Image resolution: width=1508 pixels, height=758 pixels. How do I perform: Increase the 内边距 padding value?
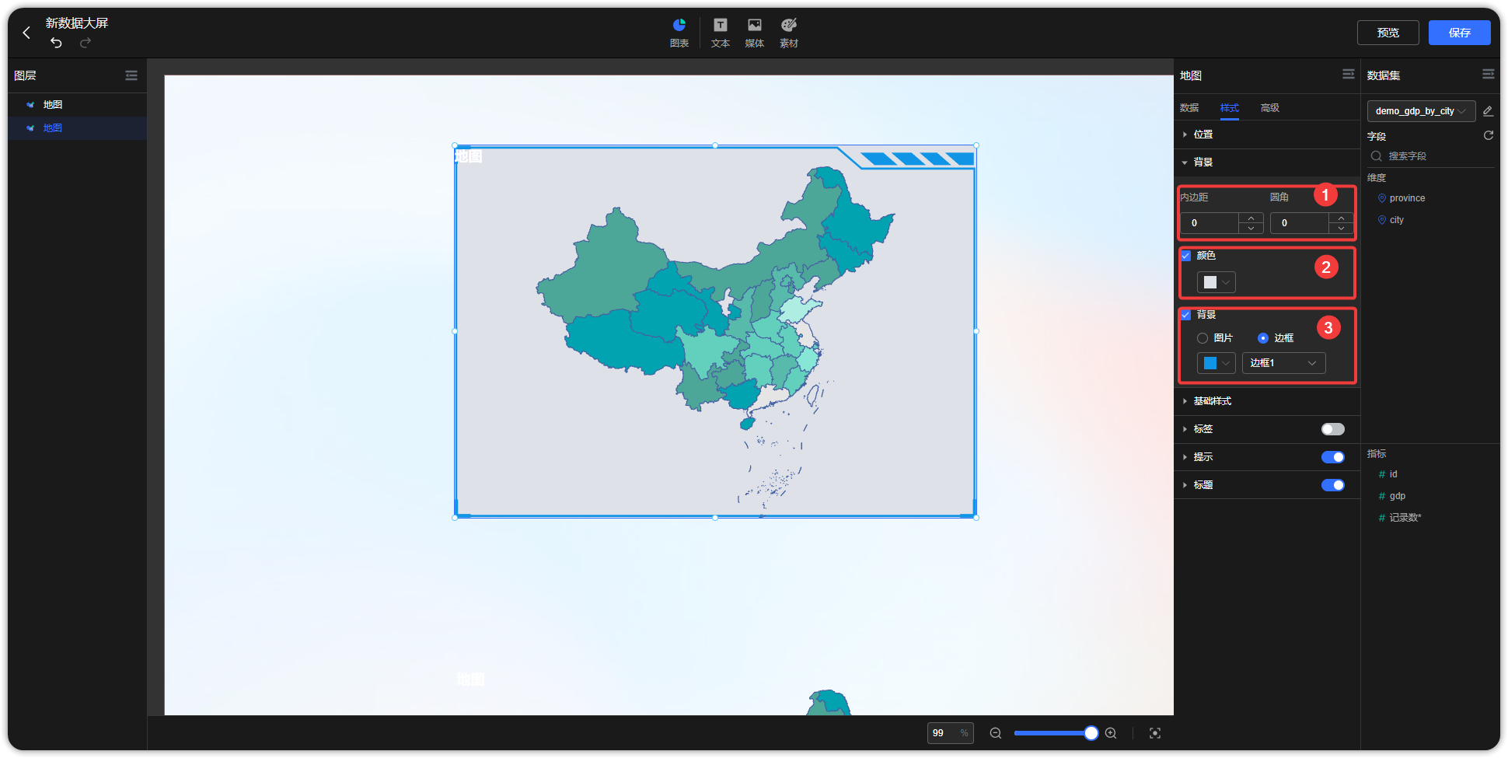pyautogui.click(x=1251, y=218)
